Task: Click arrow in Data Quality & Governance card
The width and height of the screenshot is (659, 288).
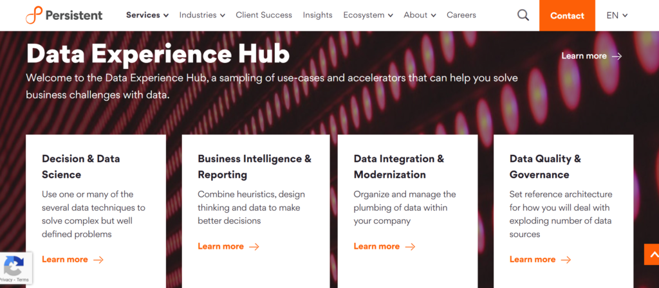Action: (x=566, y=260)
